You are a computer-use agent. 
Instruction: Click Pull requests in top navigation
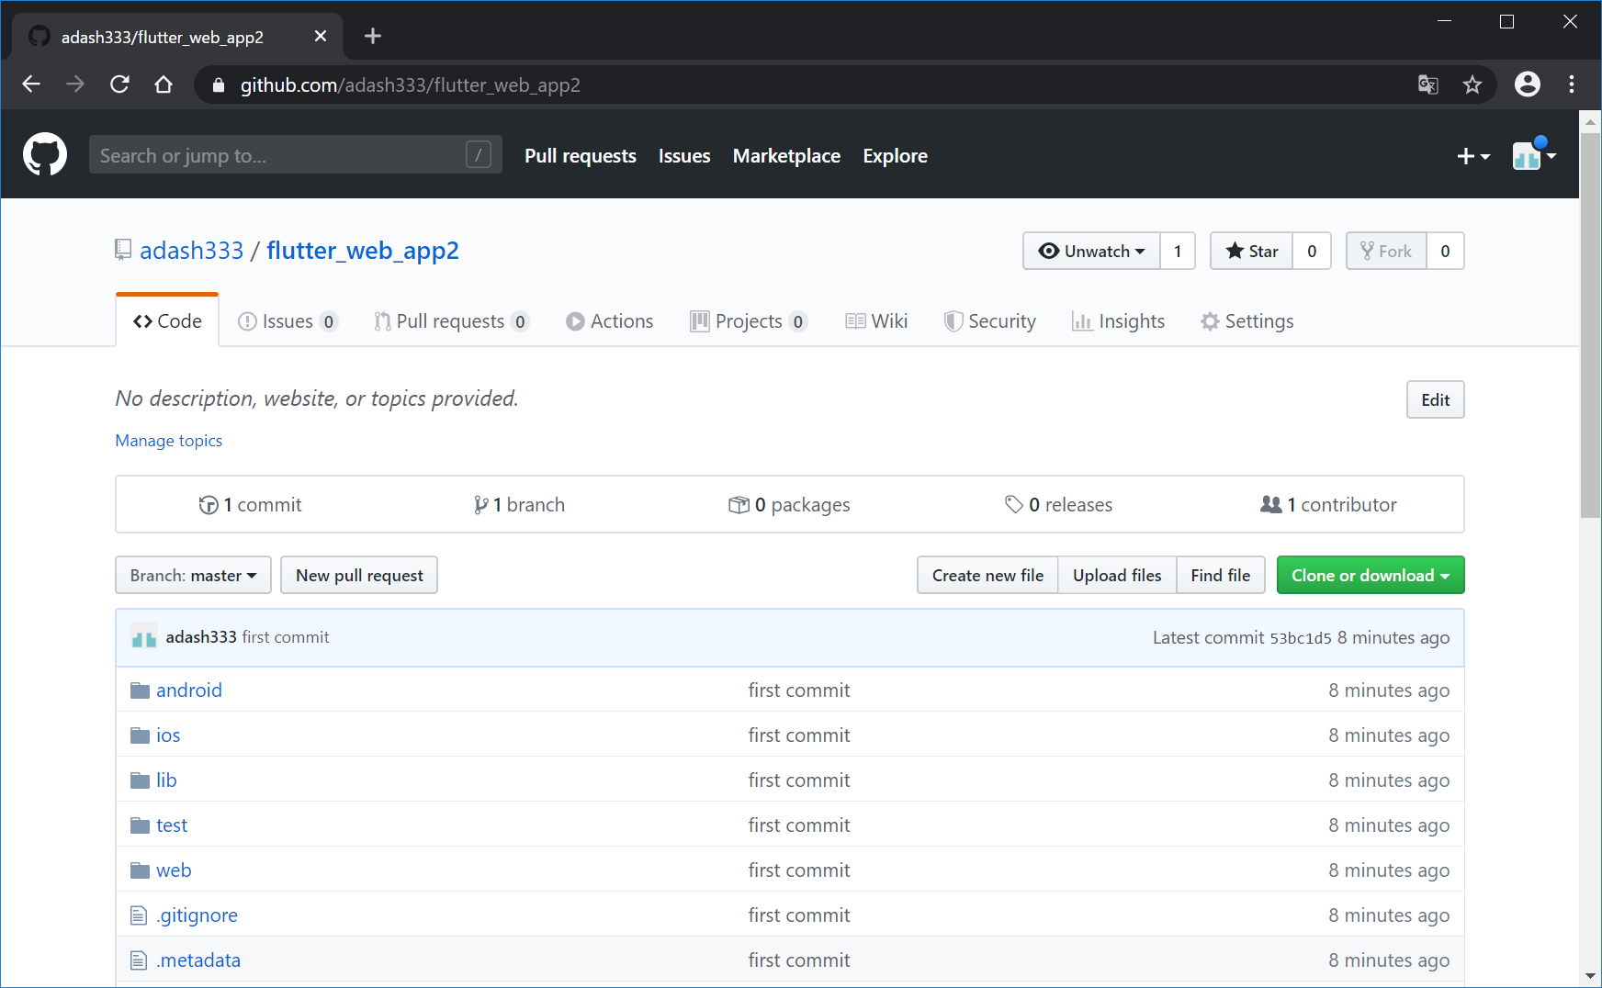pyautogui.click(x=581, y=156)
